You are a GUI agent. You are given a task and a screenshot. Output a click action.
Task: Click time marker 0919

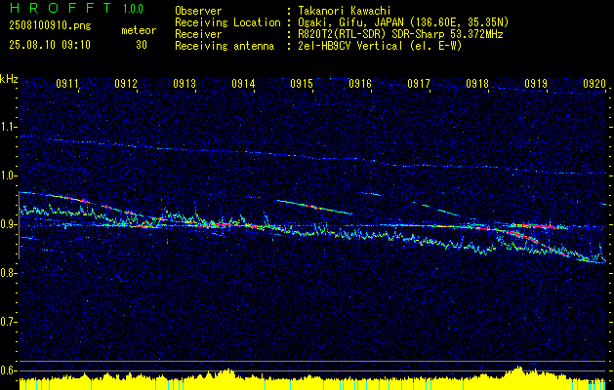point(536,83)
